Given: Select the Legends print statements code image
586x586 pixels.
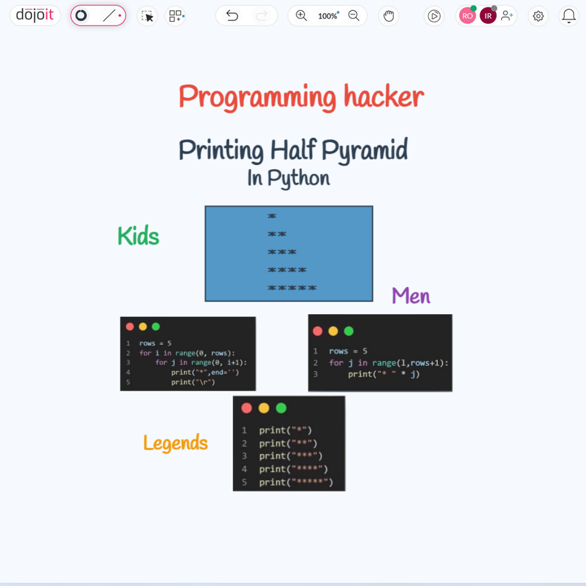Looking at the screenshot, I should pos(289,444).
